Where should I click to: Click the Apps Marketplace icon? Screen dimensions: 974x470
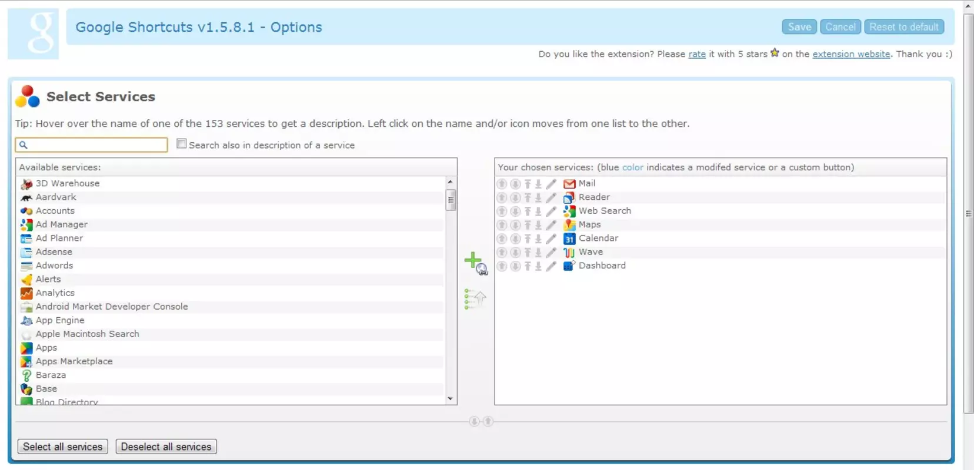pos(26,362)
